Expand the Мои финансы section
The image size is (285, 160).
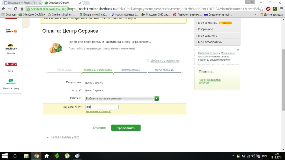pyautogui.click(x=206, y=23)
